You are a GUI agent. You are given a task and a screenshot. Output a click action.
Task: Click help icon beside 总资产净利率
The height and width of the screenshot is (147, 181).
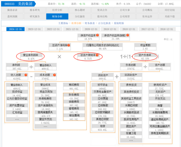pos(69,45)
